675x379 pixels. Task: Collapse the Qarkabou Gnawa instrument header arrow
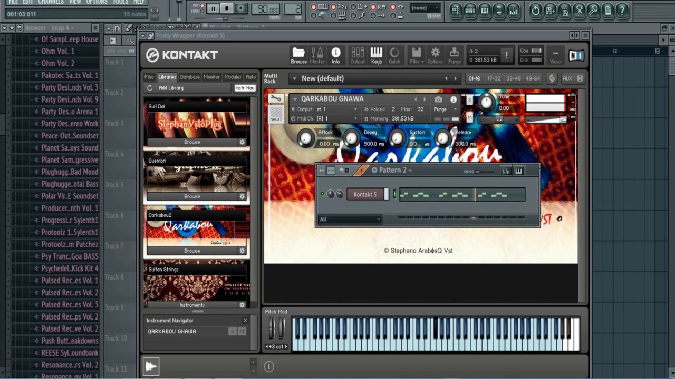point(295,99)
